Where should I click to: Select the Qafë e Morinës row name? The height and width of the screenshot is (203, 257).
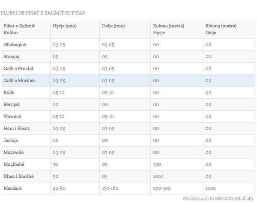click(x=19, y=80)
